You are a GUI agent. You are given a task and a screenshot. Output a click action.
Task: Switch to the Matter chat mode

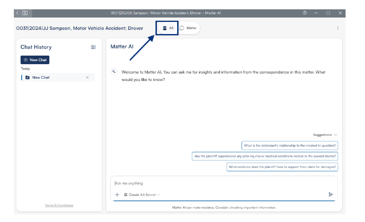(x=188, y=28)
